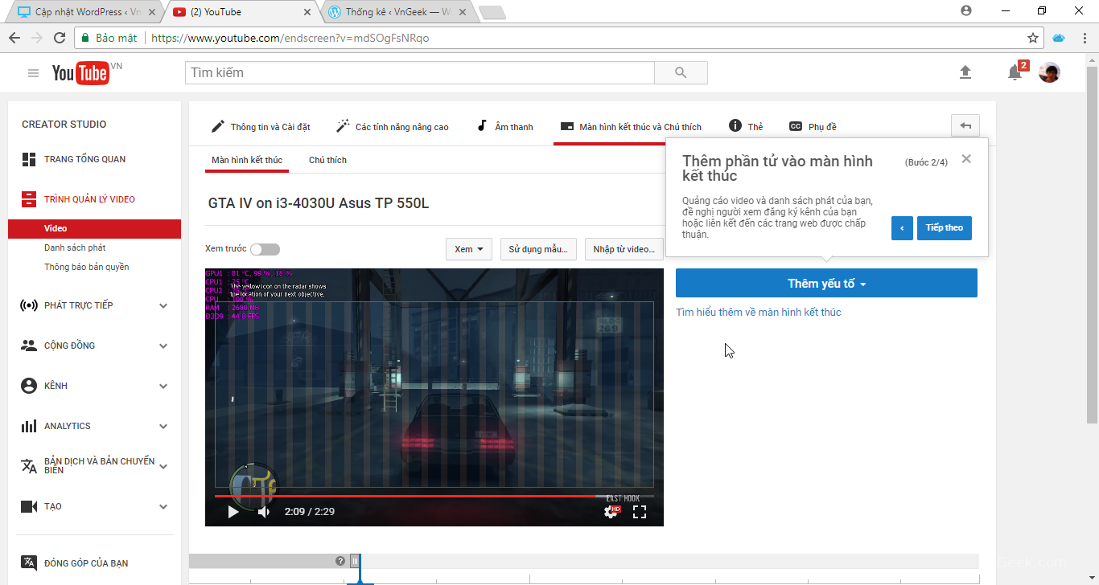
Task: Click the end screen timeline playhead handle
Action: (355, 561)
